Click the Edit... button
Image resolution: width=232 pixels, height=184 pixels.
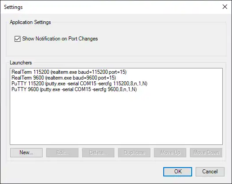[62, 152]
